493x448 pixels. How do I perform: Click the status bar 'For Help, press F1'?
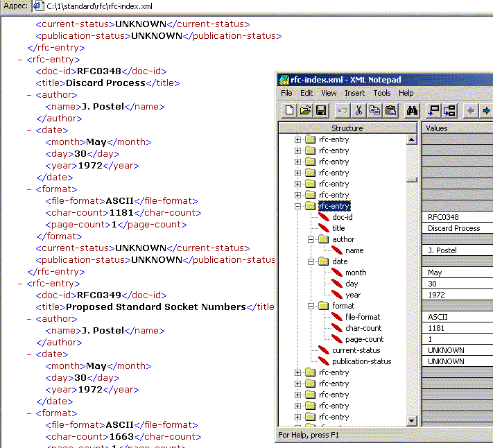click(309, 435)
